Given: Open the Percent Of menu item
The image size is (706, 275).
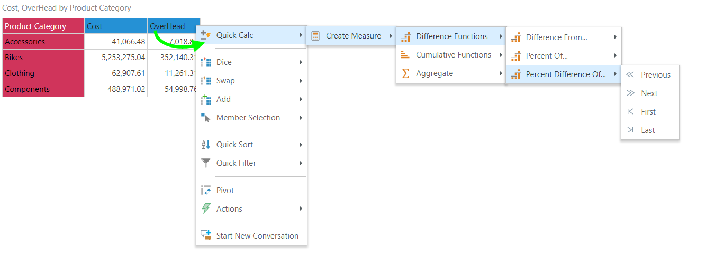Looking at the screenshot, I should (x=547, y=56).
